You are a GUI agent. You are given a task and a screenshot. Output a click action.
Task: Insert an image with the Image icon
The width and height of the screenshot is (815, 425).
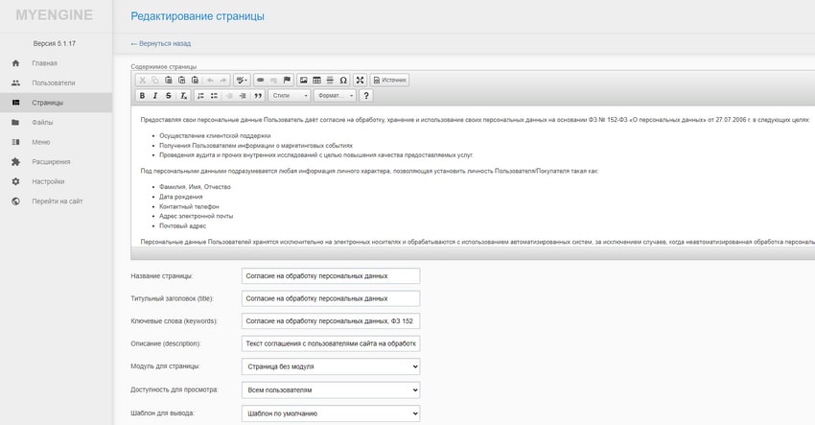point(304,81)
